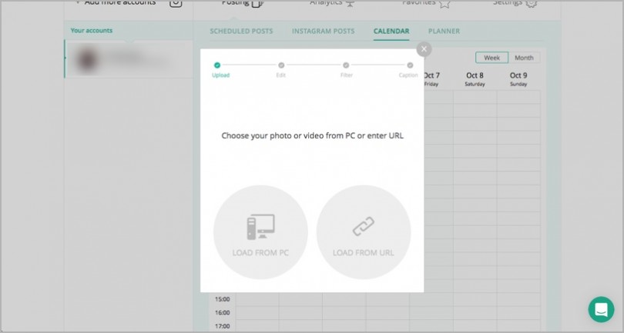
Task: Select the blurred account in sidebar
Action: point(127,59)
